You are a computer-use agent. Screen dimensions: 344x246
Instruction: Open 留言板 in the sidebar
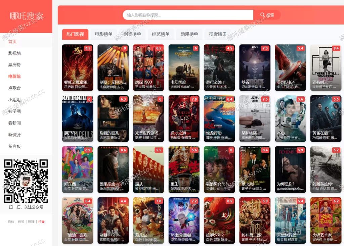point(14,146)
